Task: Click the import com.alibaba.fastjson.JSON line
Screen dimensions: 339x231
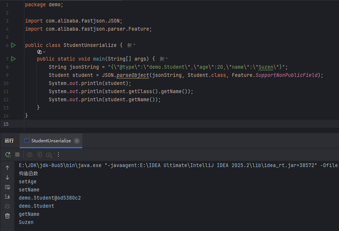Action: click(x=74, y=21)
